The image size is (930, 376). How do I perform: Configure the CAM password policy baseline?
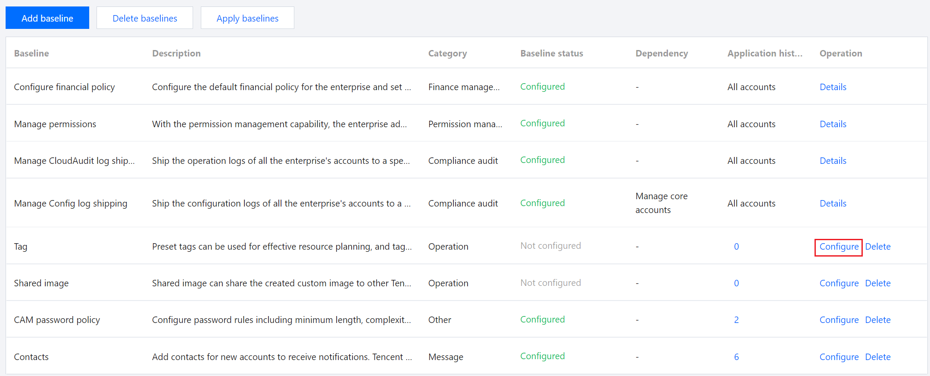[x=839, y=320]
